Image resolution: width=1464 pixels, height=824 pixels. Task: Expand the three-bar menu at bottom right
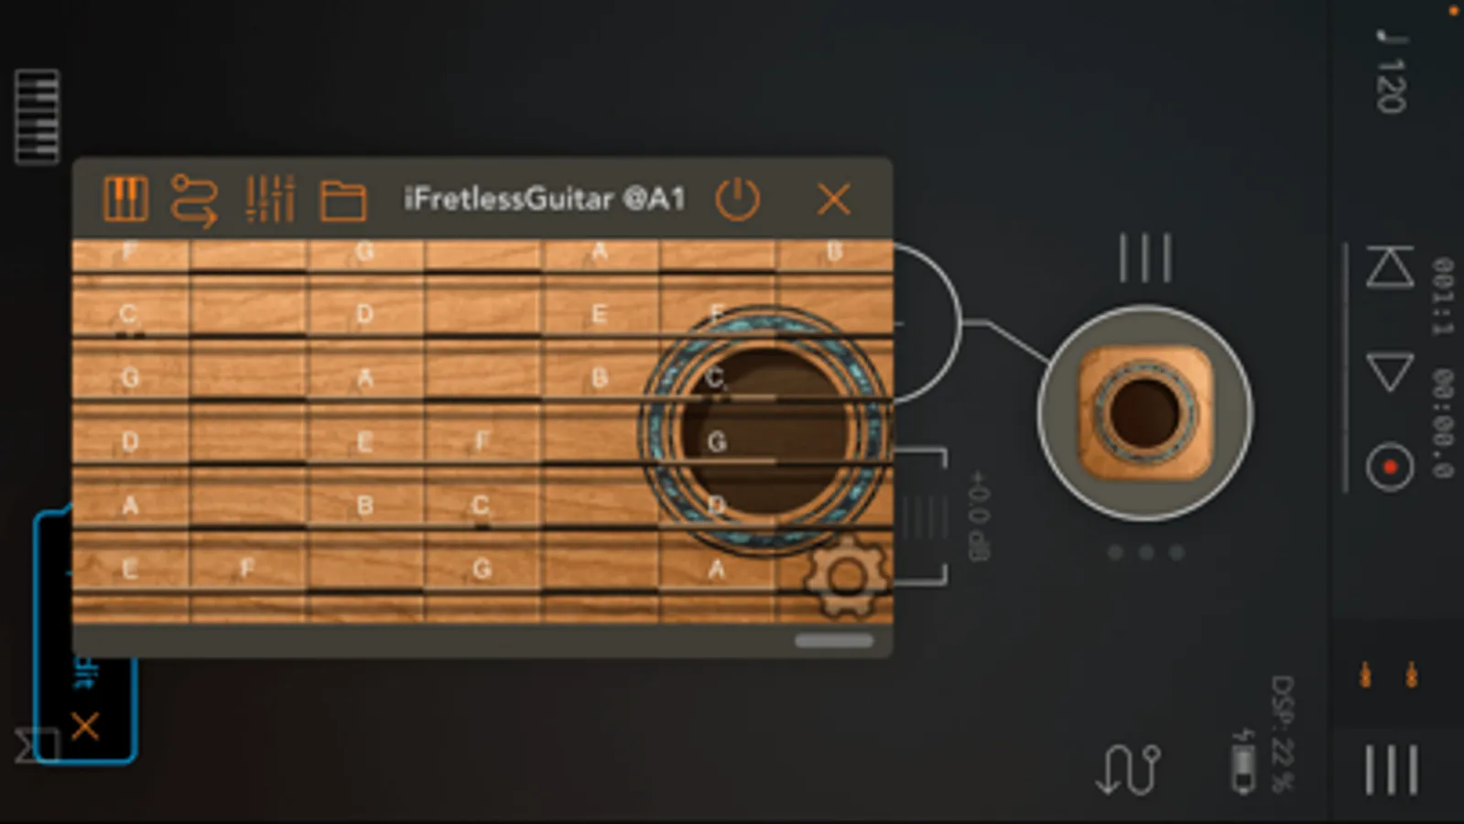pyautogui.click(x=1392, y=769)
